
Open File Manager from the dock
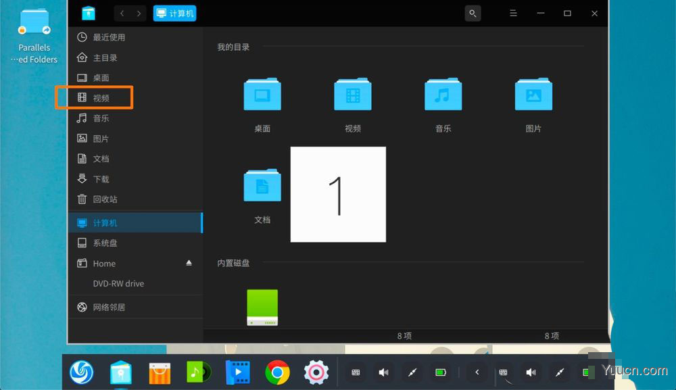coord(120,372)
